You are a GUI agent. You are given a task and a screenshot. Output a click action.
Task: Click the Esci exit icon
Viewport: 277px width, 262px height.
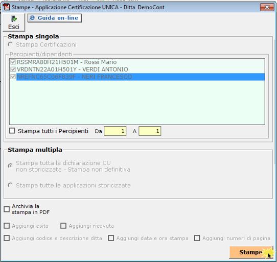pyautogui.click(x=14, y=18)
